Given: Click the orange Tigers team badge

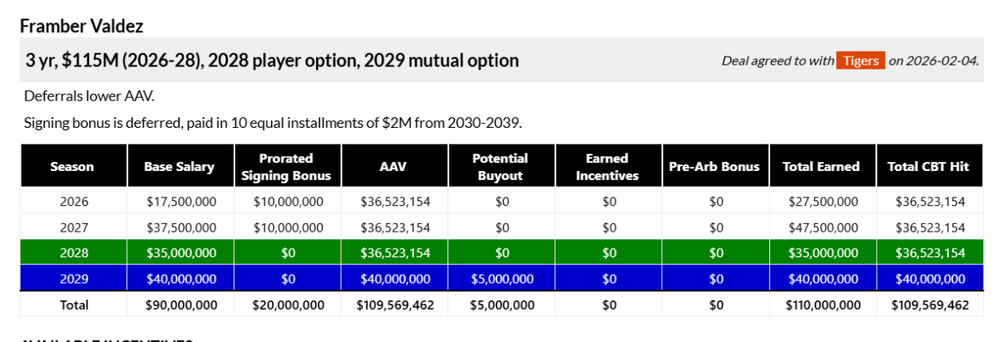Looking at the screenshot, I should tap(861, 61).
